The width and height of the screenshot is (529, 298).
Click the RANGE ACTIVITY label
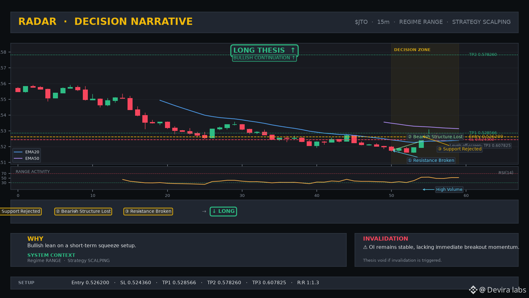pos(33,172)
